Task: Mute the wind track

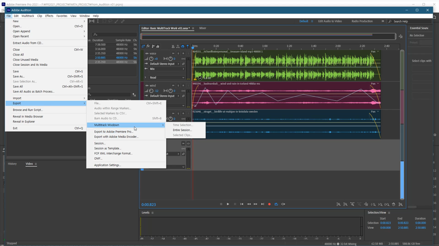Action: click(173, 86)
